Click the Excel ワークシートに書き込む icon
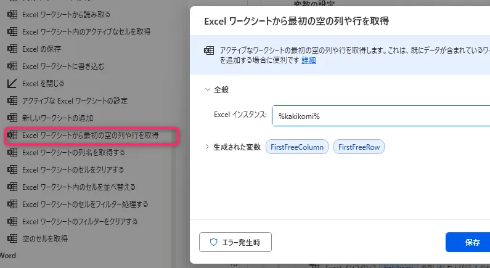The width and height of the screenshot is (490, 268). 12,65
